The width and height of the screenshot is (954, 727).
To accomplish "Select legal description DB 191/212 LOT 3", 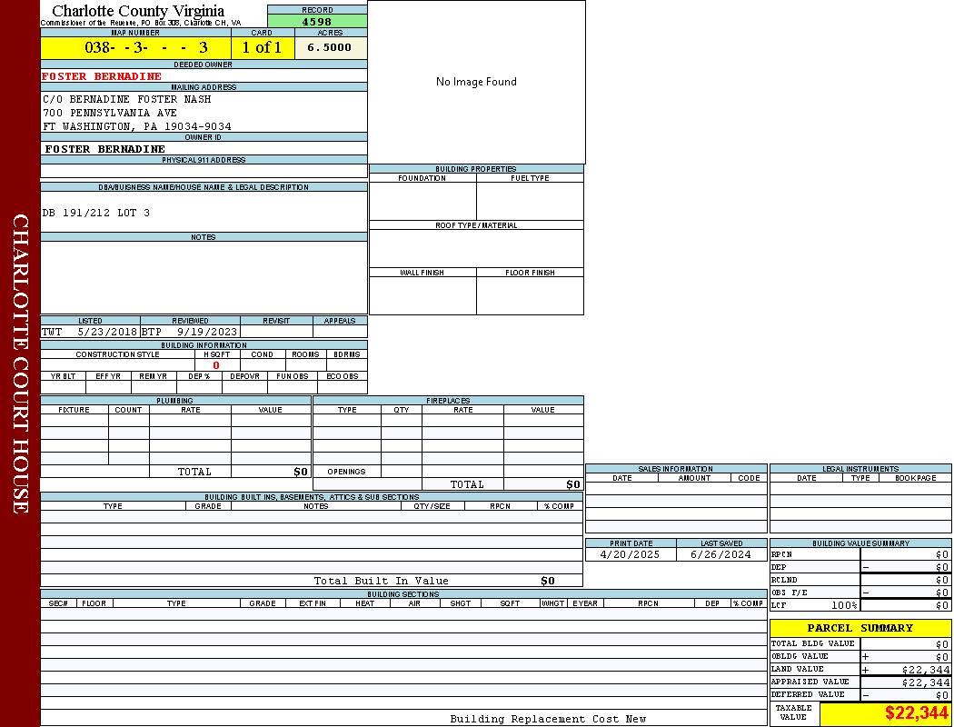I will [x=96, y=213].
